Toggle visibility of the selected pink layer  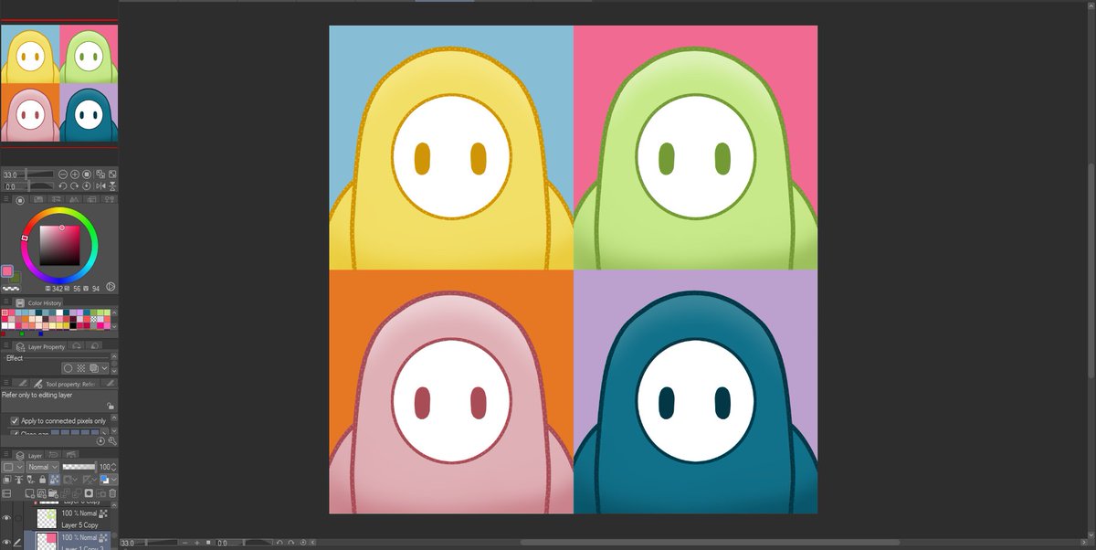(6, 542)
